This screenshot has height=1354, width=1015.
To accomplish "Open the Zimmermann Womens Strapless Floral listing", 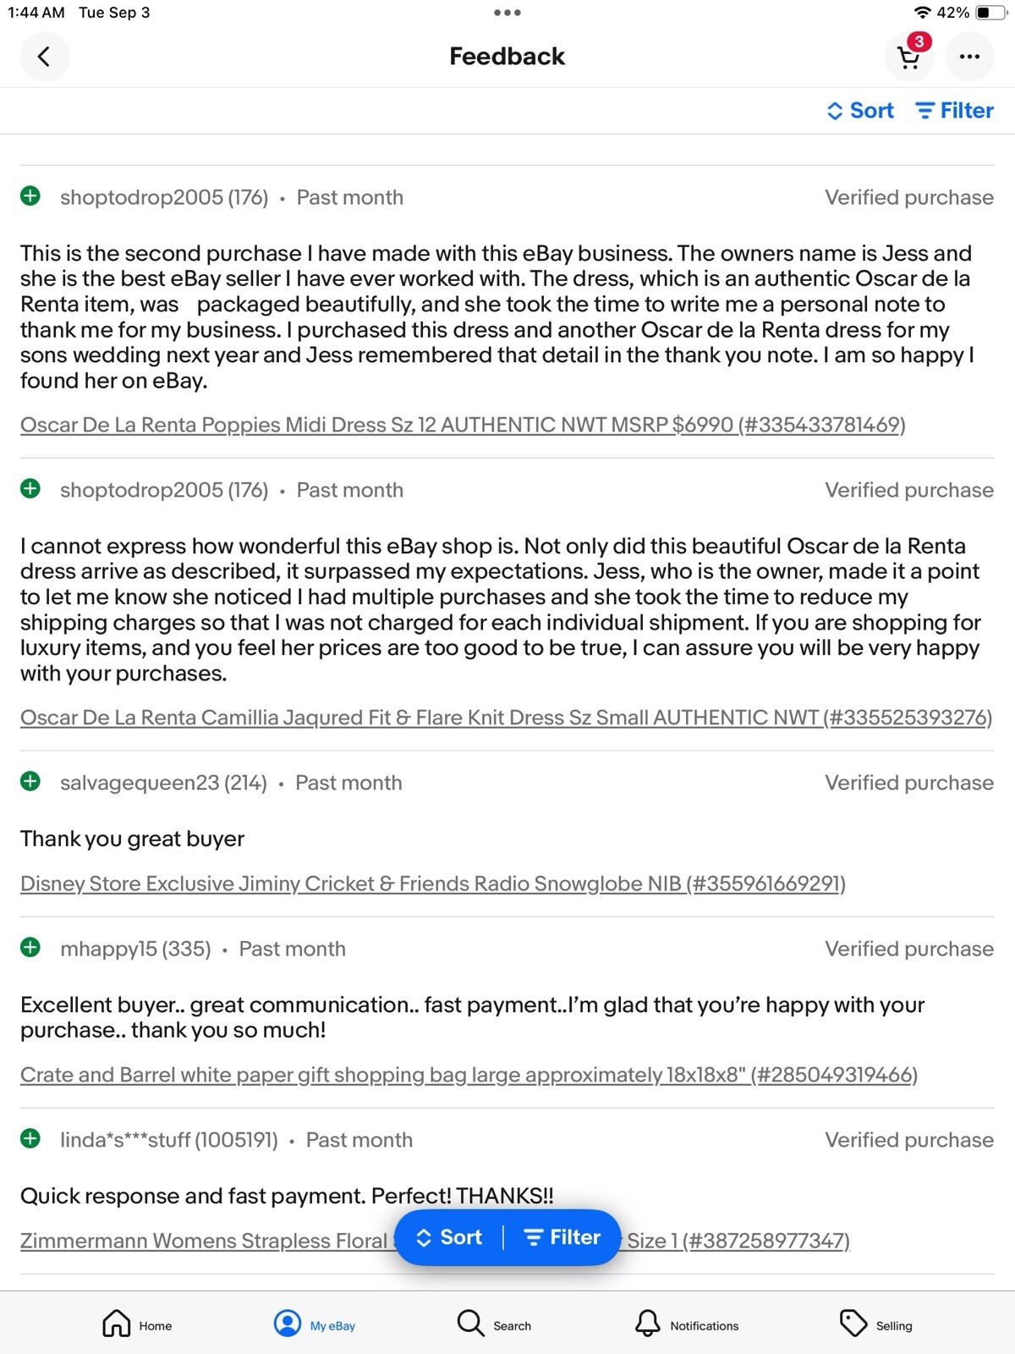I will coord(203,1241).
